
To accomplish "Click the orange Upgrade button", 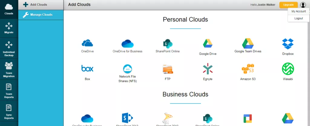I will (288, 5).
